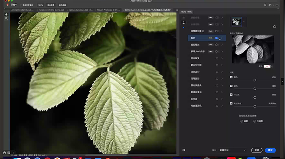Screen dimensions: 285x159
Task: Click the 洋红色-绿色 slider handle
Action: click(255, 98)
